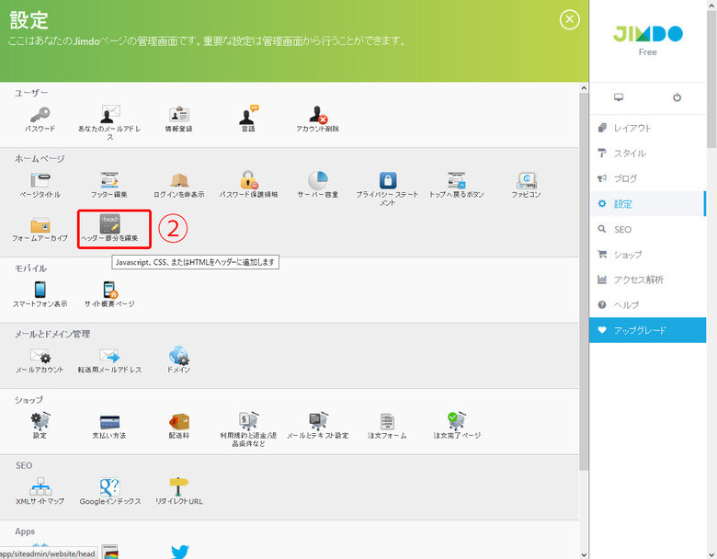This screenshot has height=559, width=717.
Task: Select アクセス解析 in the sidebar
Action: tap(647, 279)
